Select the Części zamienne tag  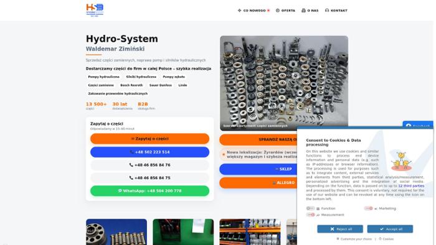click(101, 85)
